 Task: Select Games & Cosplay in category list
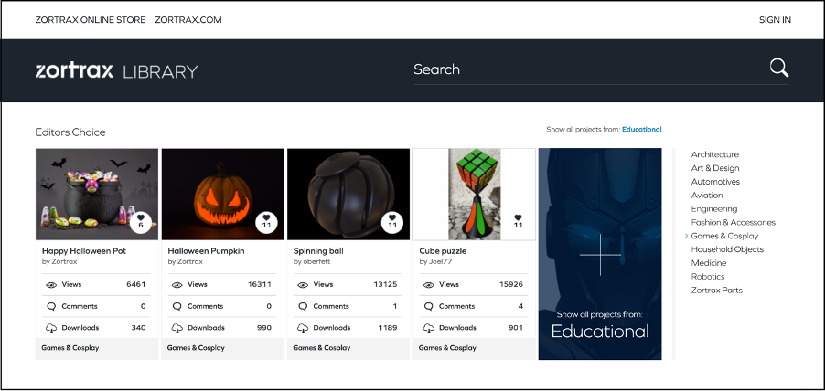pyautogui.click(x=724, y=236)
